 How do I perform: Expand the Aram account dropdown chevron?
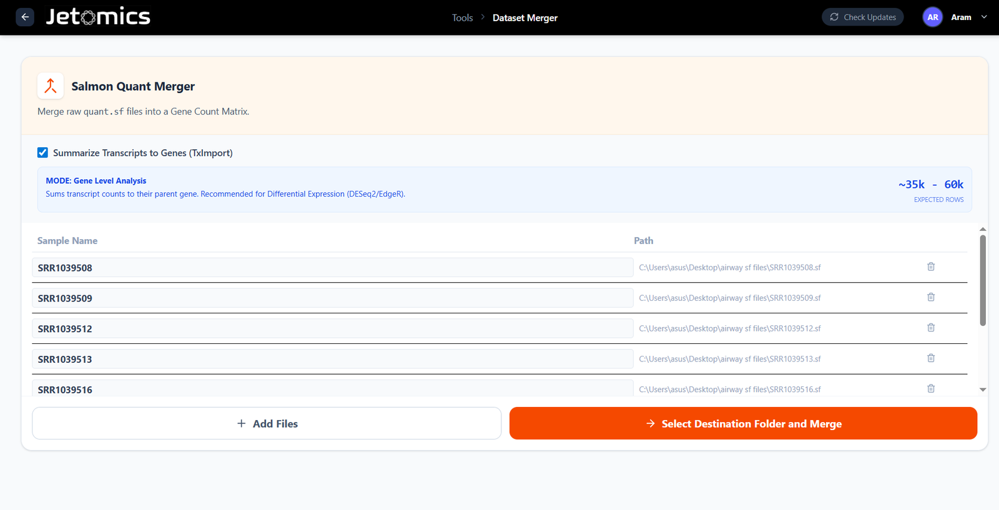(x=984, y=17)
